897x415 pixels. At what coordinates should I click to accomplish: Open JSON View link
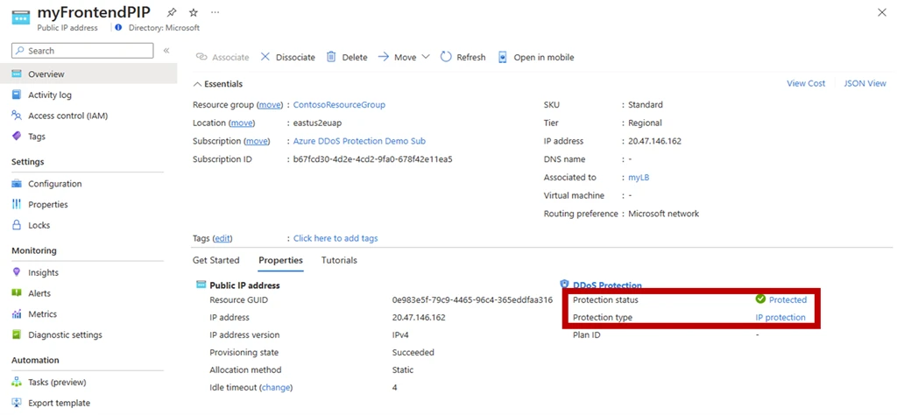pyautogui.click(x=865, y=84)
